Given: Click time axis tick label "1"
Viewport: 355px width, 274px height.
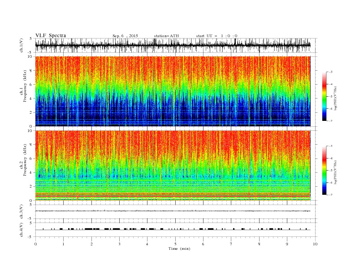Looking at the screenshot, I should [x=63, y=244].
